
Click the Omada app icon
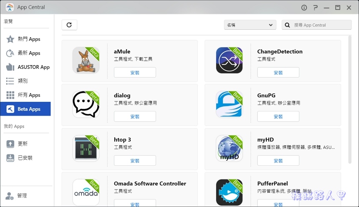(x=86, y=192)
